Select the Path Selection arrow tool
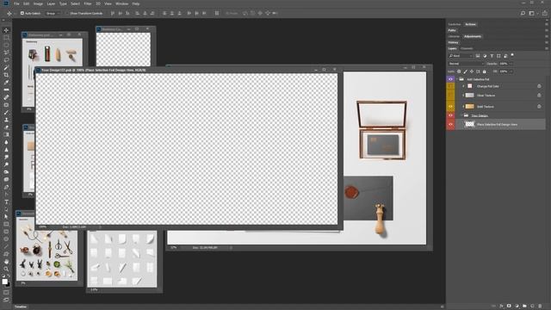The width and height of the screenshot is (551, 310). [x=6, y=216]
